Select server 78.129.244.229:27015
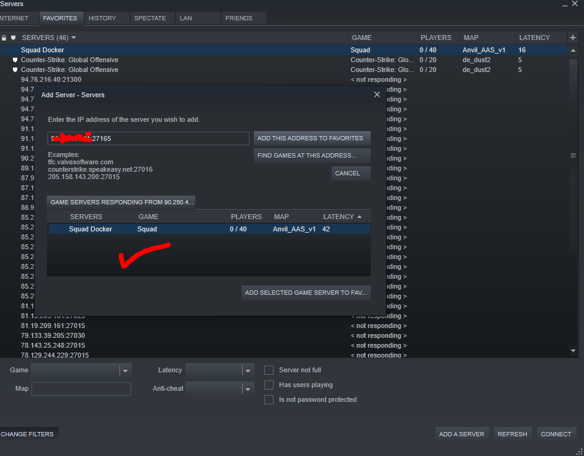This screenshot has height=456, width=584. tap(284, 355)
